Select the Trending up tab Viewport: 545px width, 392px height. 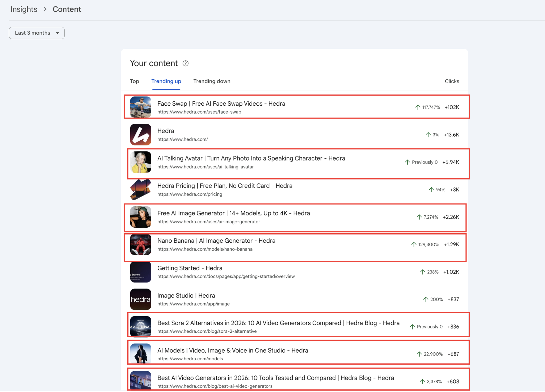coord(166,81)
